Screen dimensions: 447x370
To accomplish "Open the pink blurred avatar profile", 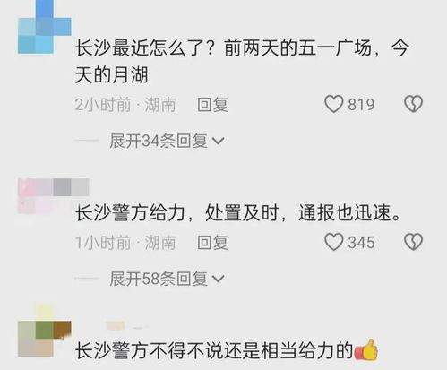I will 54,196.
